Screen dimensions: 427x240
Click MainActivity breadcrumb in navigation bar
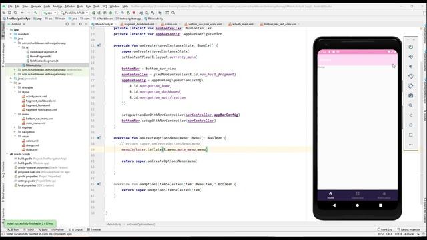(x=153, y=19)
